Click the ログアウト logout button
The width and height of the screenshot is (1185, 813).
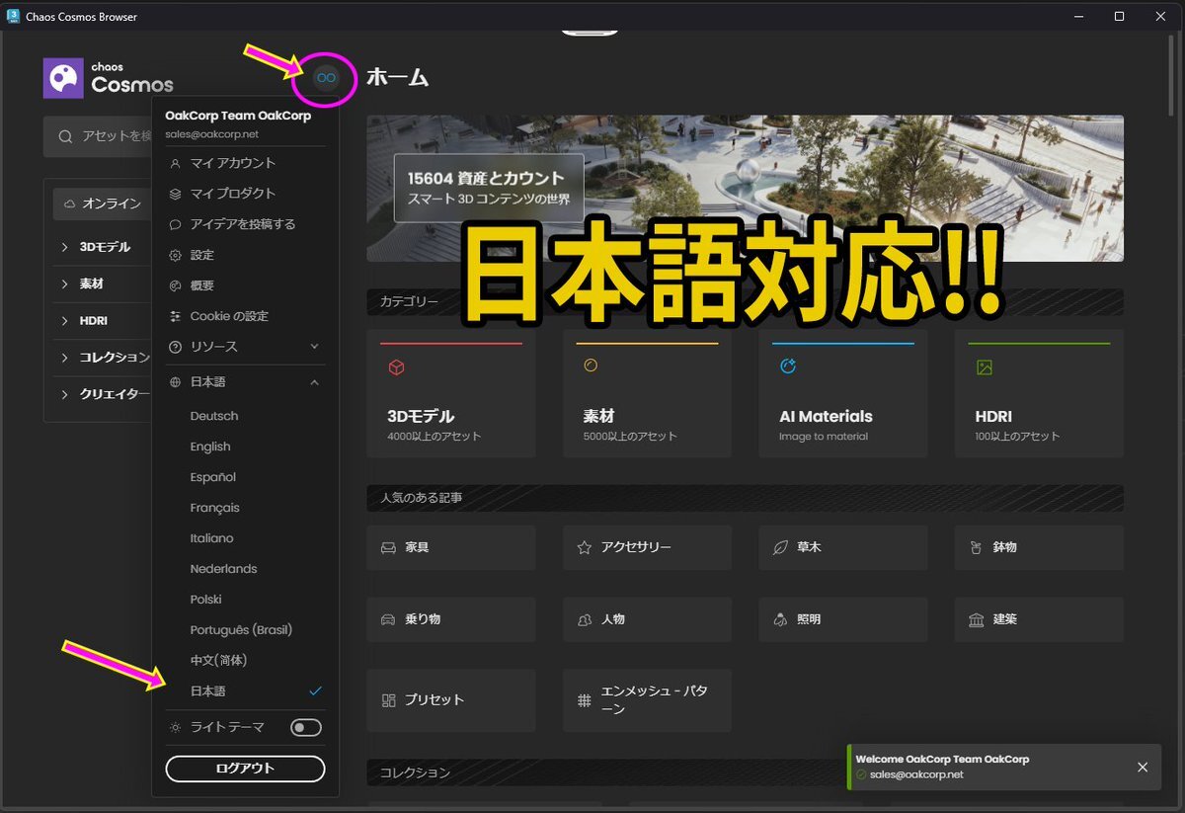coord(245,769)
